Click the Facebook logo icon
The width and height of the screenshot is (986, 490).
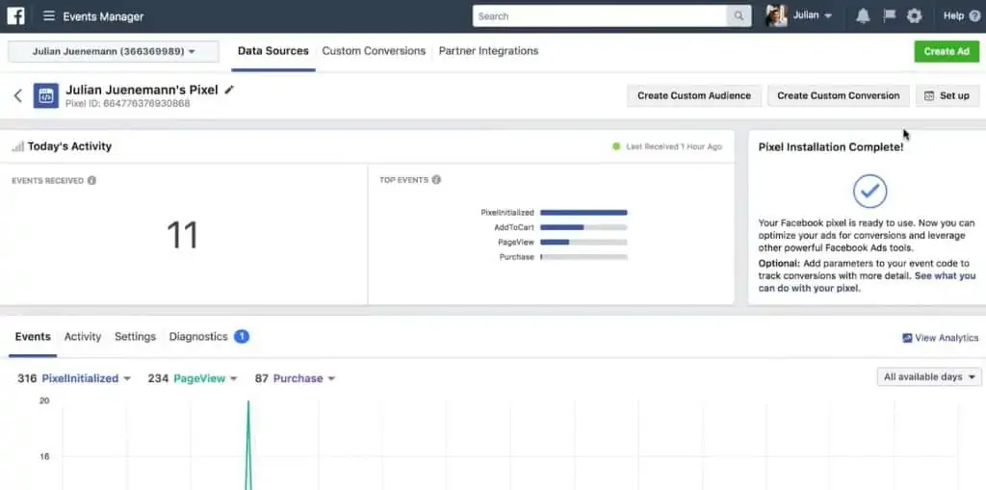[x=15, y=15]
